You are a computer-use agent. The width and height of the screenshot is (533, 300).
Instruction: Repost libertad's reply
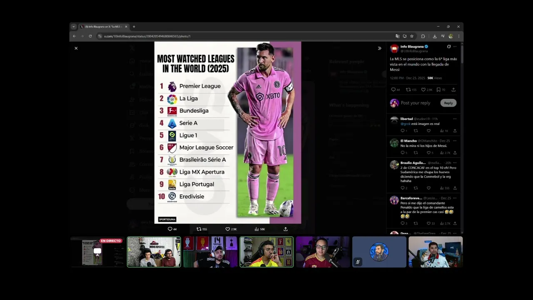(416, 131)
